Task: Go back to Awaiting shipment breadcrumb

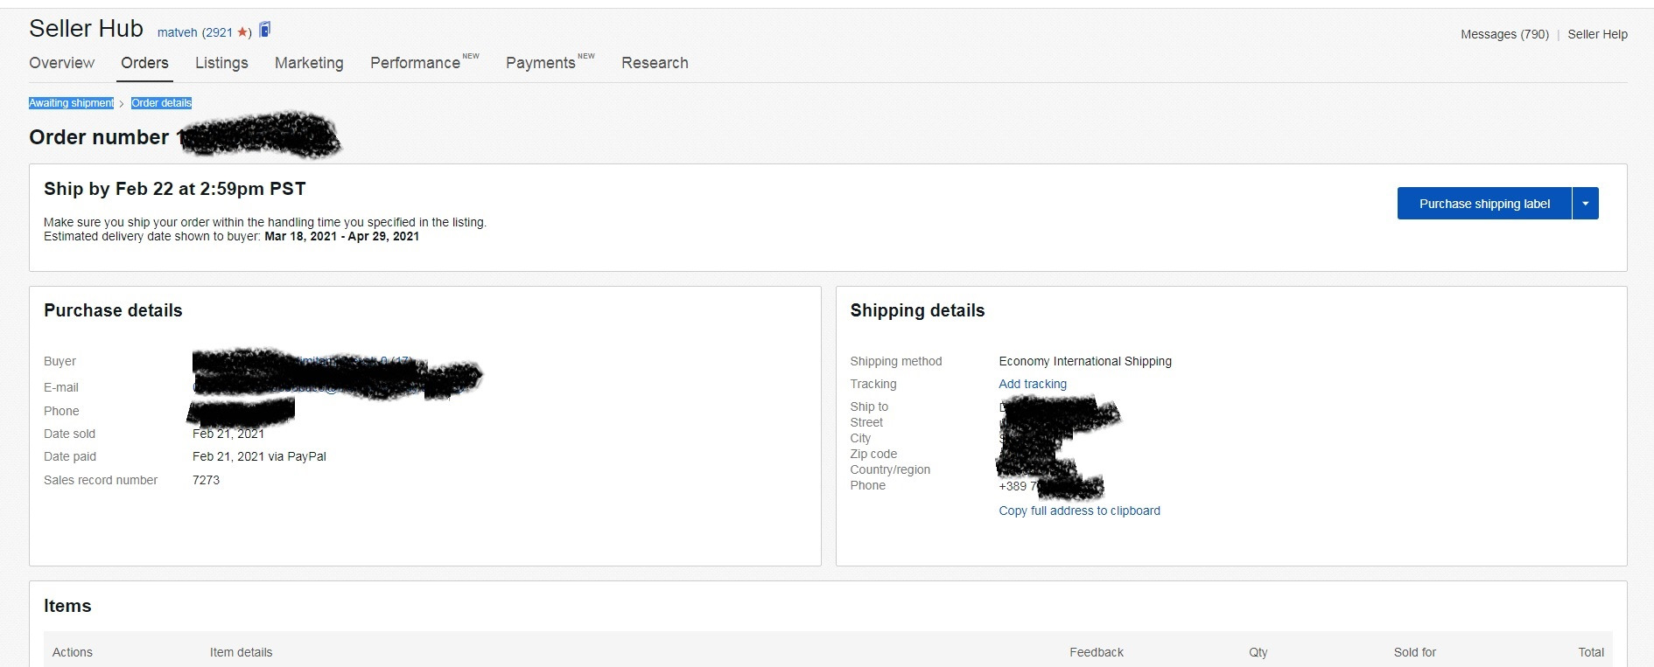Action: (71, 103)
